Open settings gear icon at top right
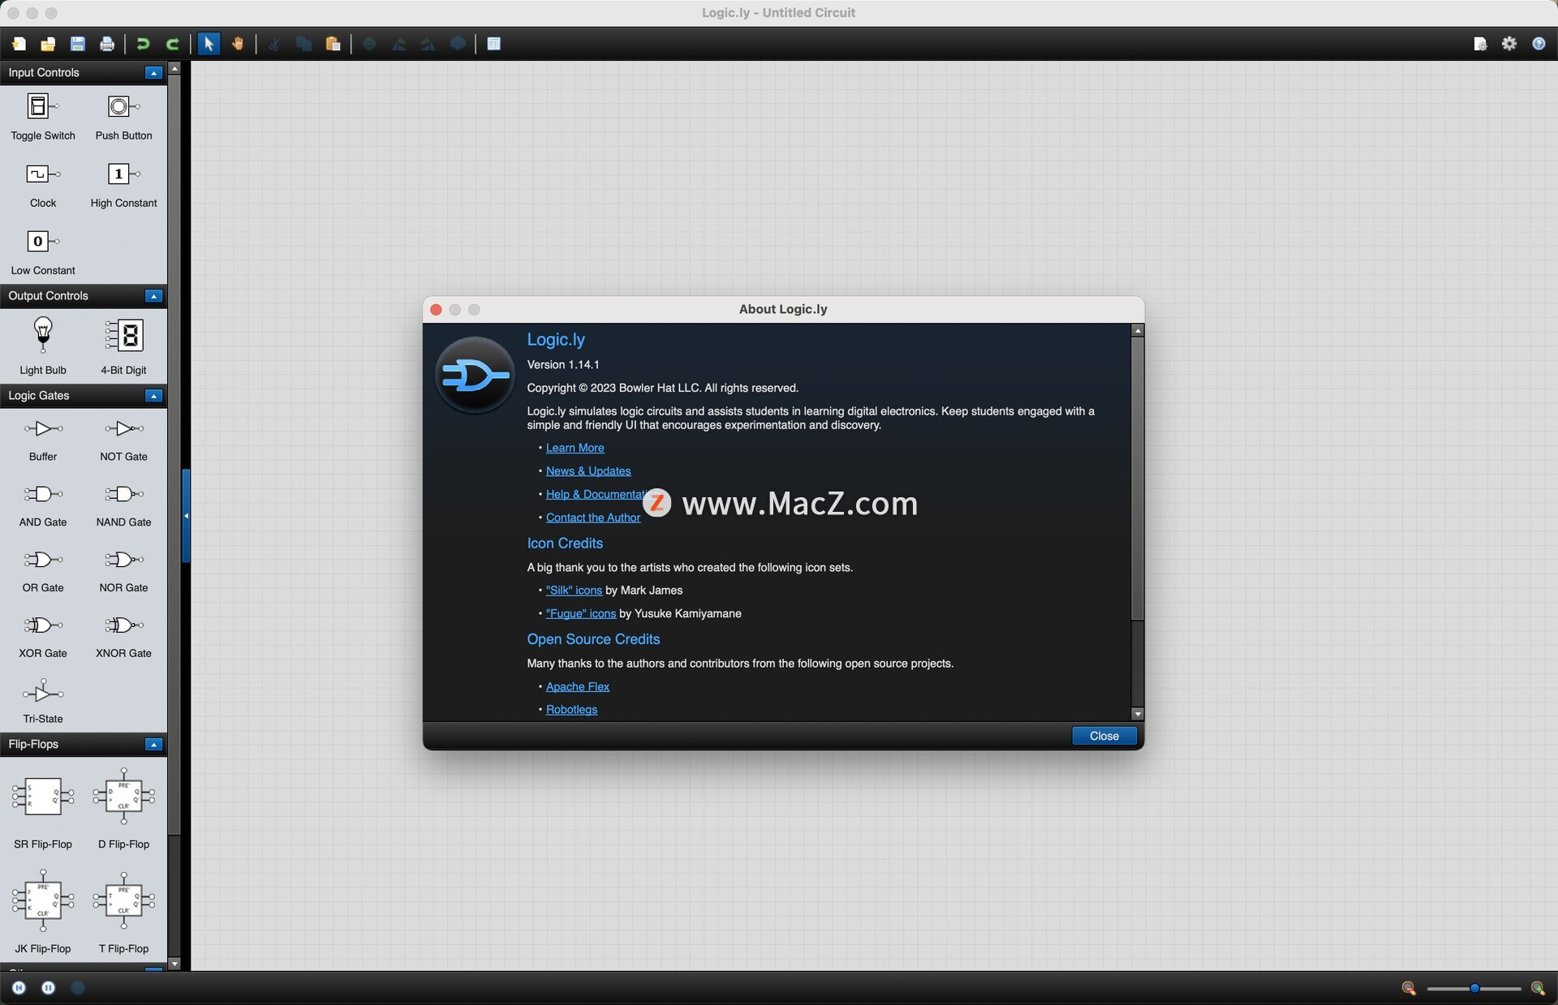This screenshot has height=1005, width=1558. click(1509, 44)
